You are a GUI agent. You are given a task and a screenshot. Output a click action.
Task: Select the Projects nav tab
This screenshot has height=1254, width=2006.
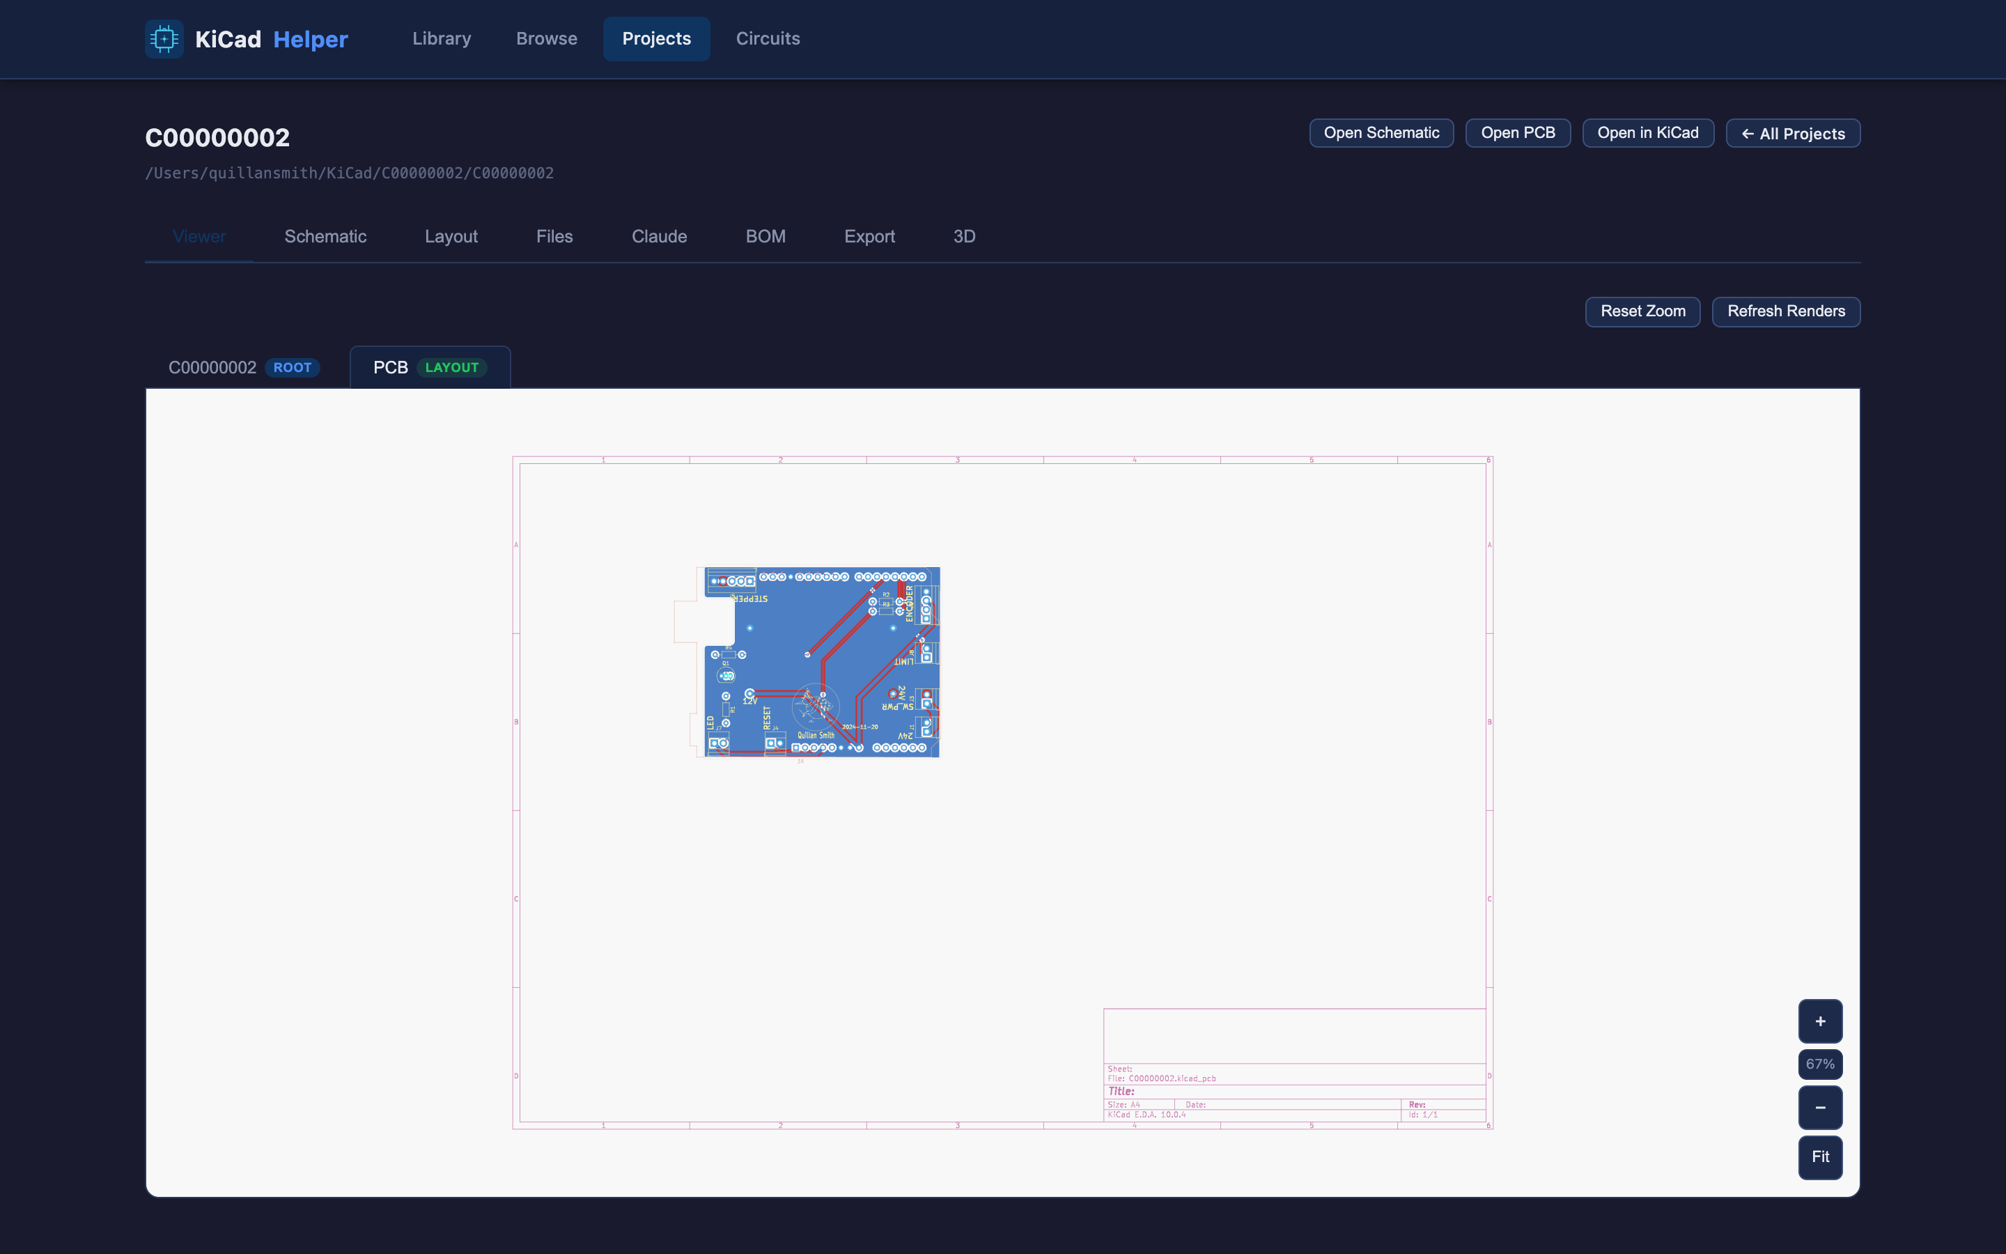(x=657, y=39)
